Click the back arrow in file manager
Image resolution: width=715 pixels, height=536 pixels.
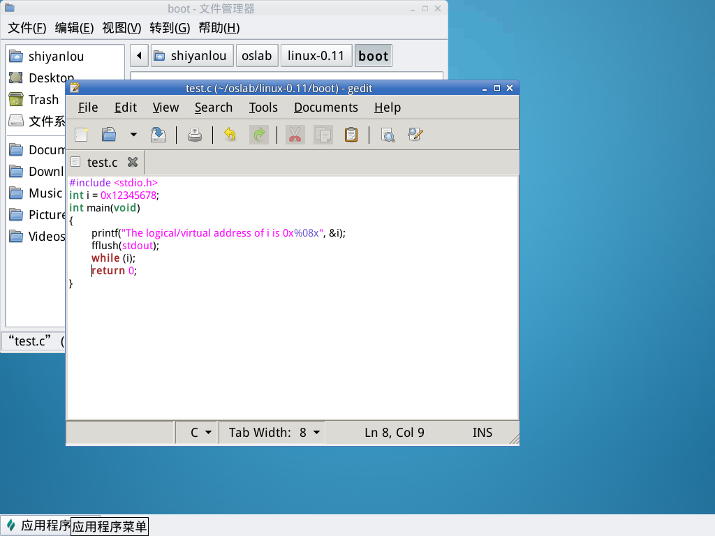click(x=139, y=56)
